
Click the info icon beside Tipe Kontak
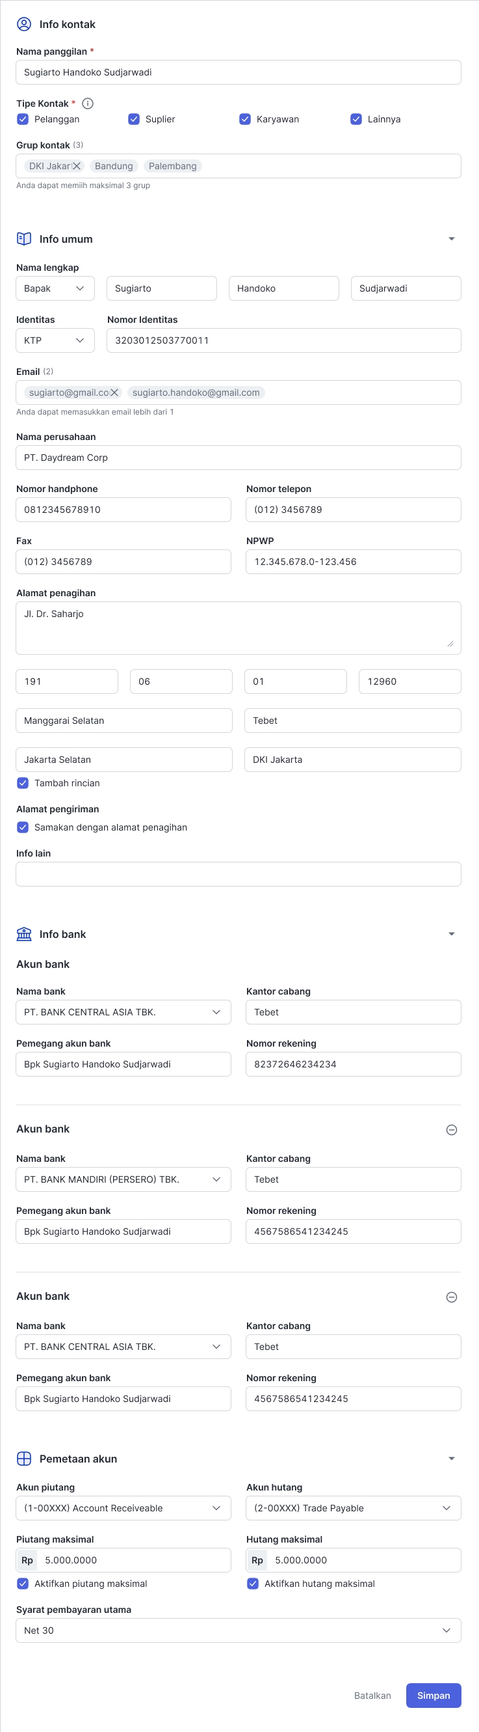coord(87,103)
